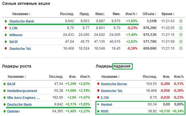This screenshot has width=186, height=116.
Task: Click Deutsche Bank volume 1,51M
Action: 152,21
